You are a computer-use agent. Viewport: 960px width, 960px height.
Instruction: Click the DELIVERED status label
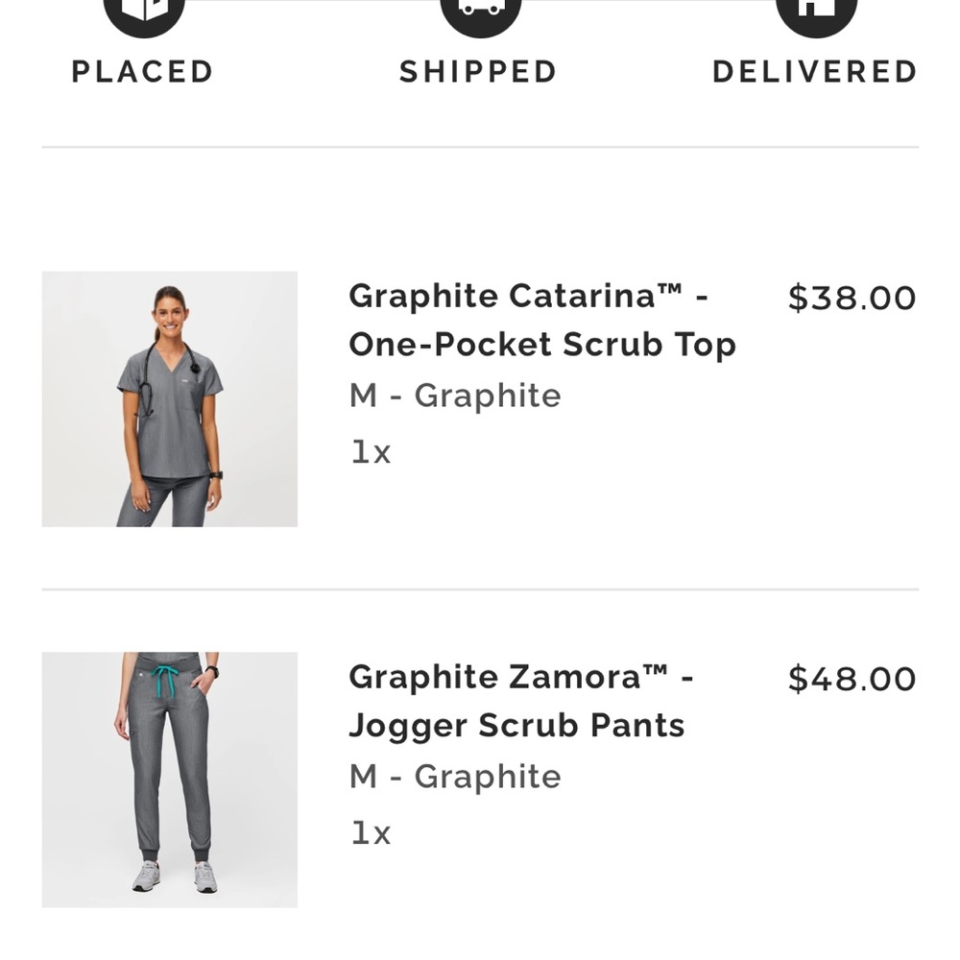coord(815,70)
